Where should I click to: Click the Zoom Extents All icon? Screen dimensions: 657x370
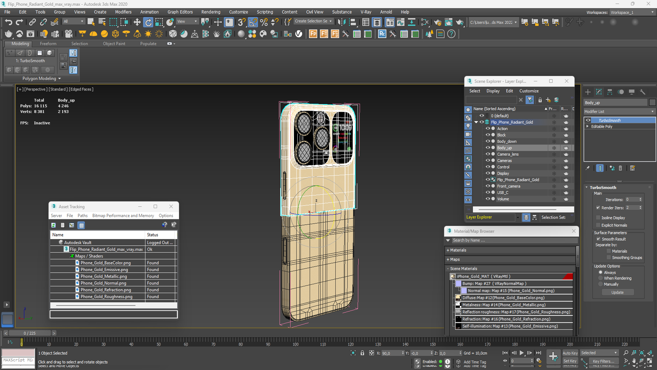point(650,353)
